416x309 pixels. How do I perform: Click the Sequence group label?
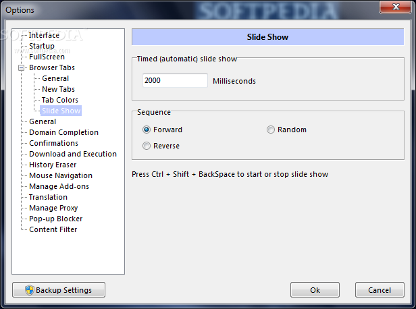coord(154,113)
